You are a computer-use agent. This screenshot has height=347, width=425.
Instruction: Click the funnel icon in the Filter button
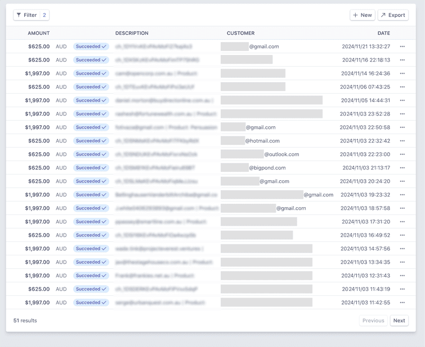pos(19,15)
